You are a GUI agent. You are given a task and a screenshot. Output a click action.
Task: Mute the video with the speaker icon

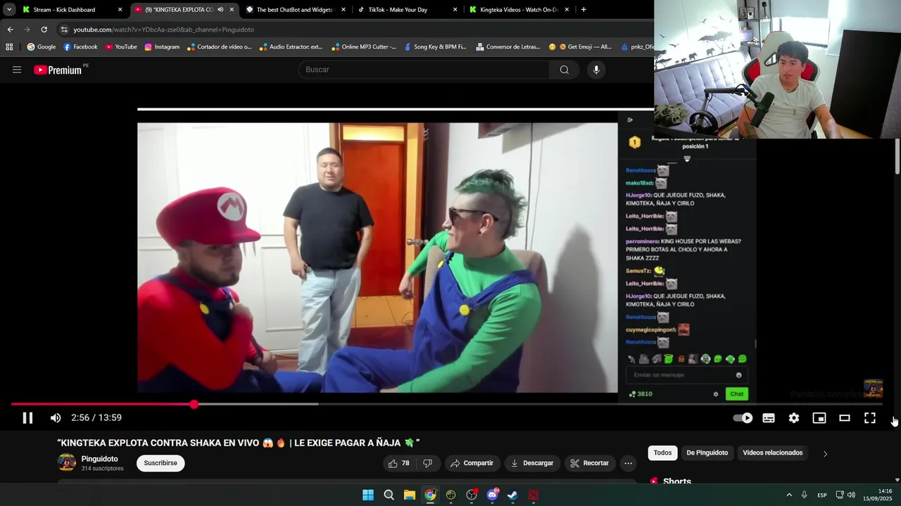click(56, 417)
